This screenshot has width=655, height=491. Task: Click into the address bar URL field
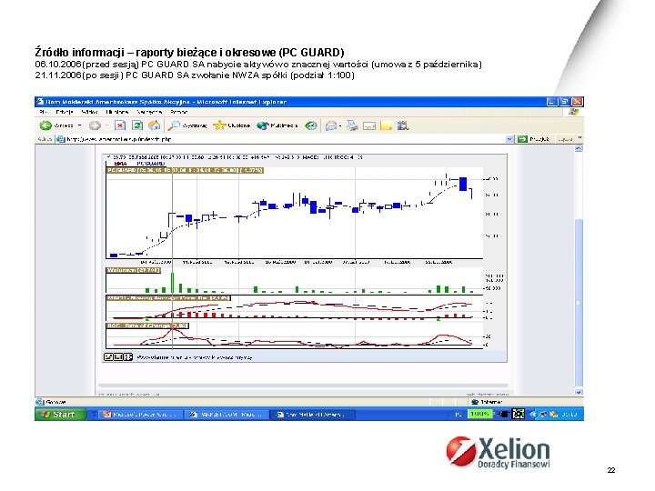(x=284, y=139)
